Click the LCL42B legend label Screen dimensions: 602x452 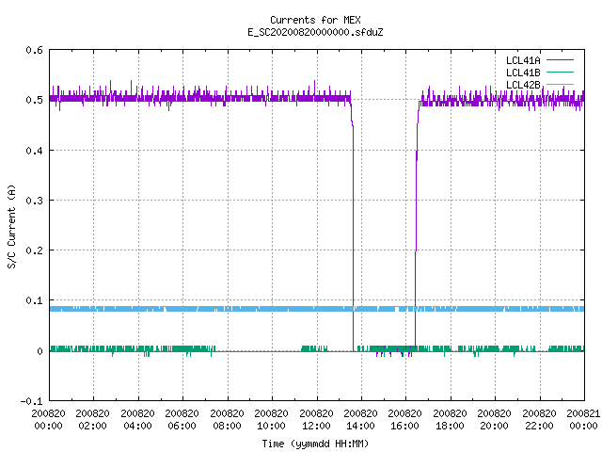point(523,85)
